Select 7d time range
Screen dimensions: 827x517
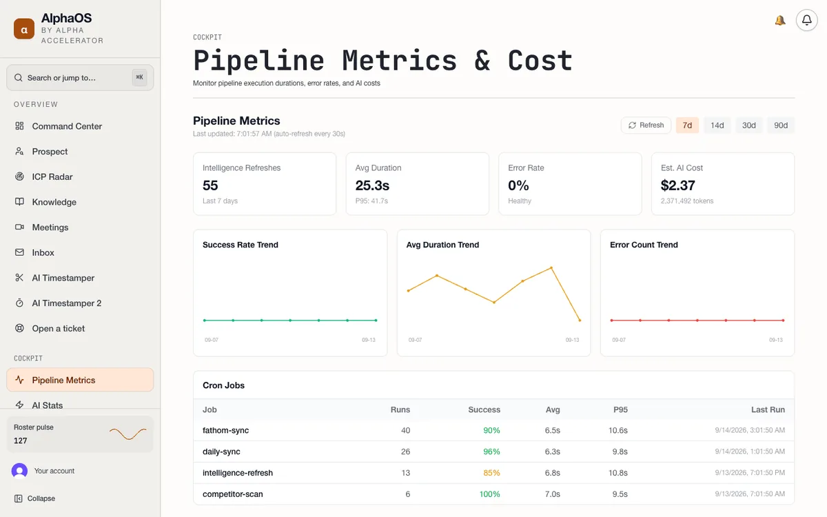tap(687, 125)
